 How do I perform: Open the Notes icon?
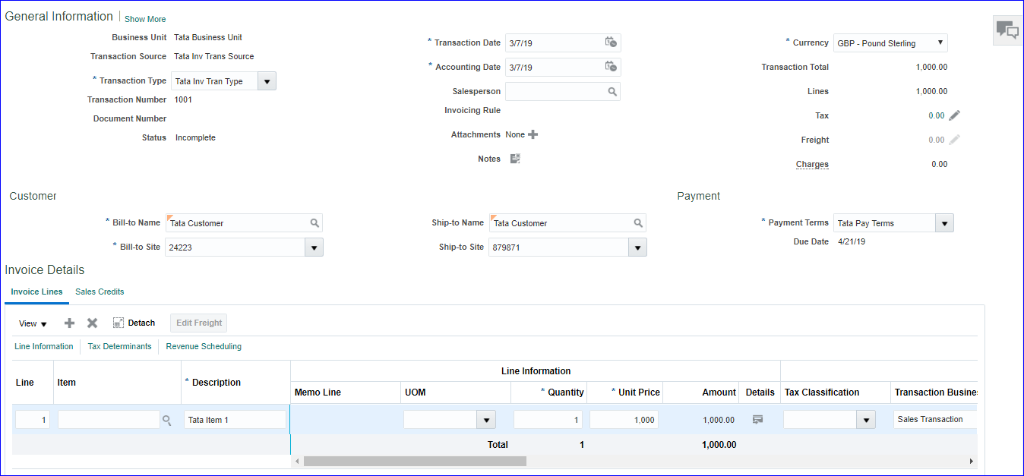click(515, 159)
